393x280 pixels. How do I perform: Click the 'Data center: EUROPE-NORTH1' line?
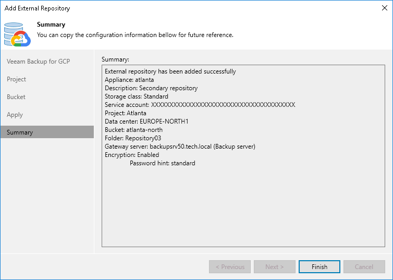click(x=146, y=121)
